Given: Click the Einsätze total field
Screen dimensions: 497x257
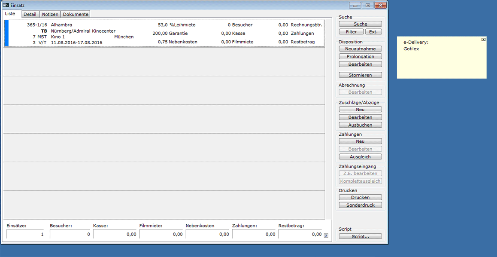Looking at the screenshot, I should click(26, 234).
